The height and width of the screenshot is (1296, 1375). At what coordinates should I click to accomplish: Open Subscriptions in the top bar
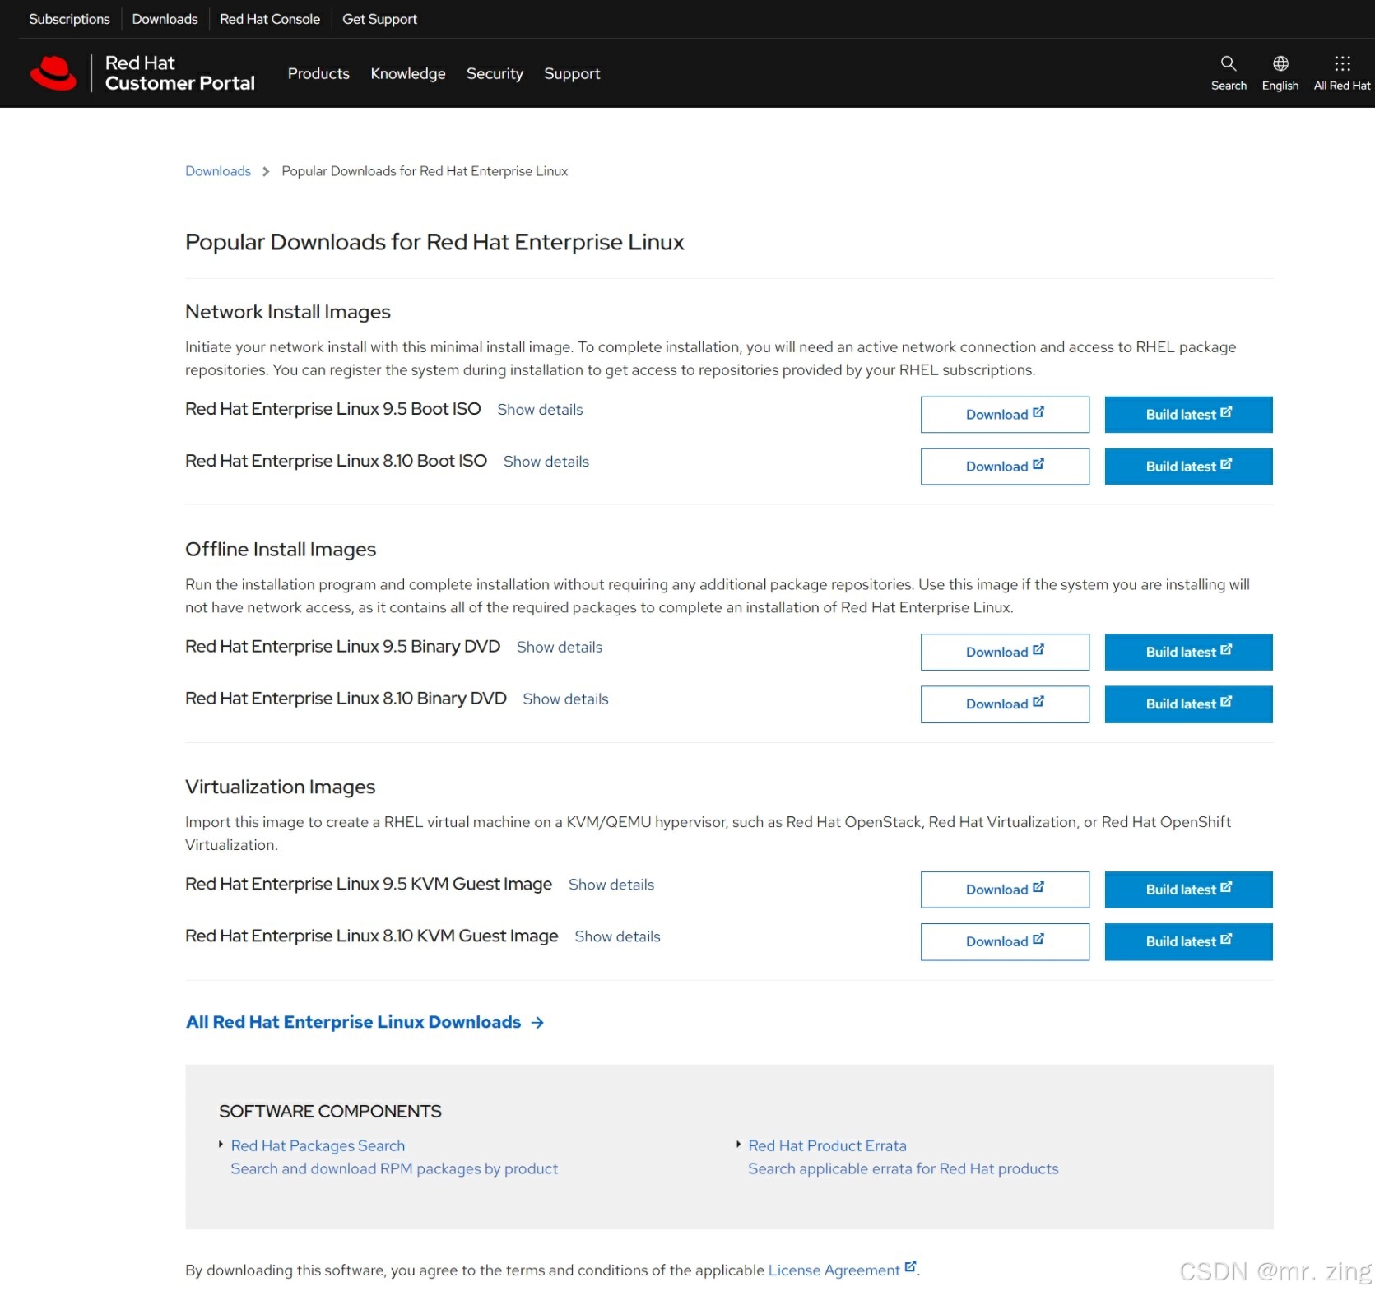pyautogui.click(x=69, y=19)
